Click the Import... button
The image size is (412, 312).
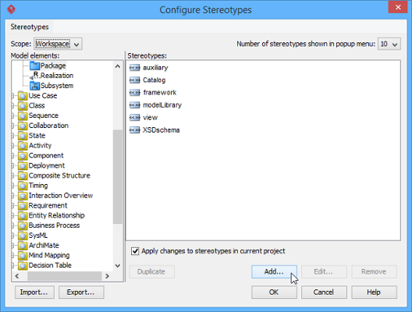34,292
